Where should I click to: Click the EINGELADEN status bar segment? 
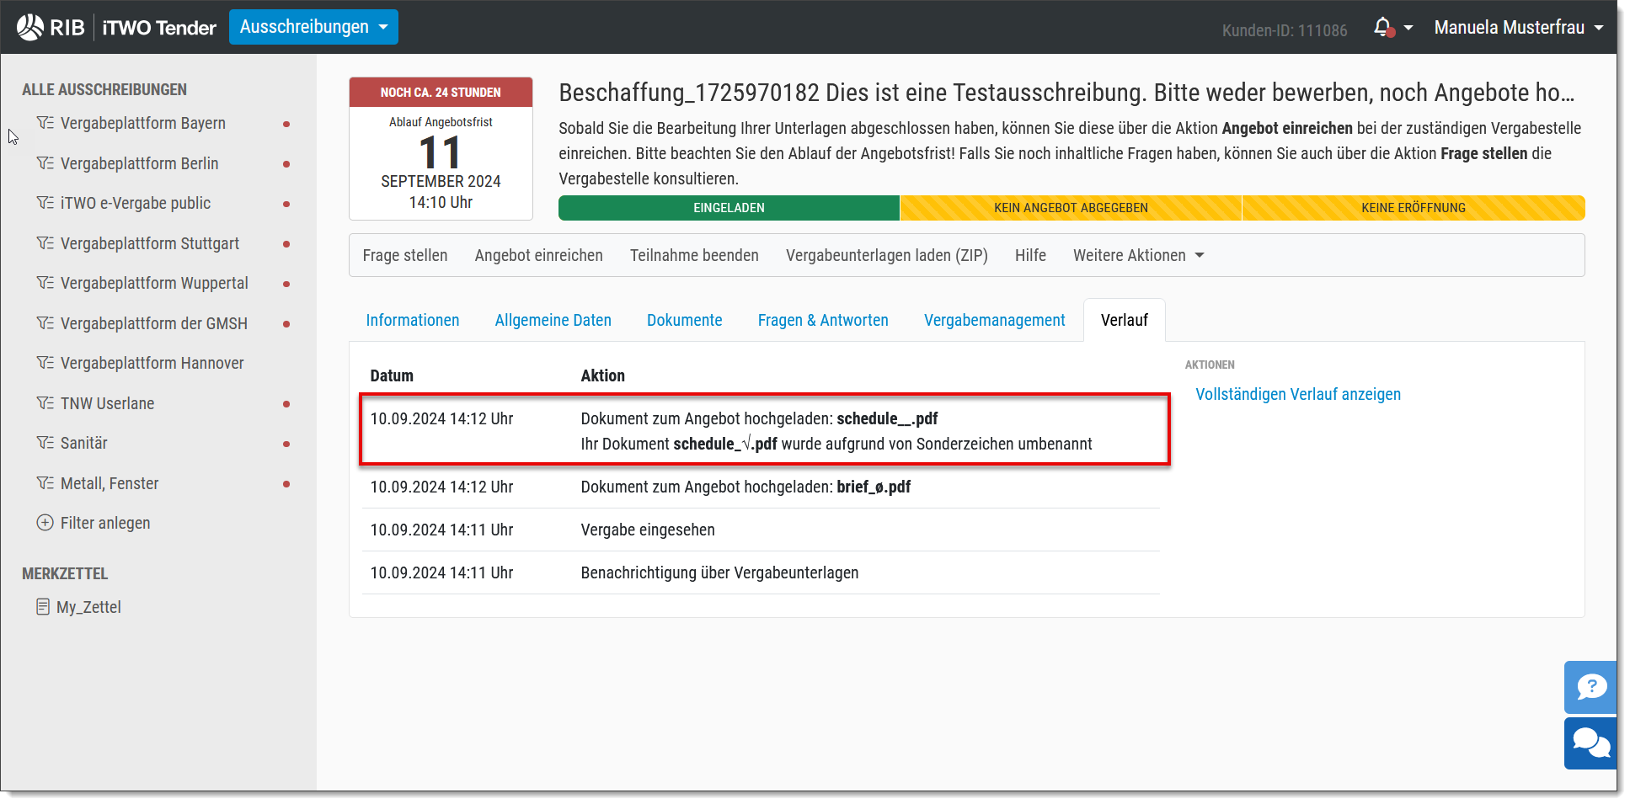click(x=729, y=208)
